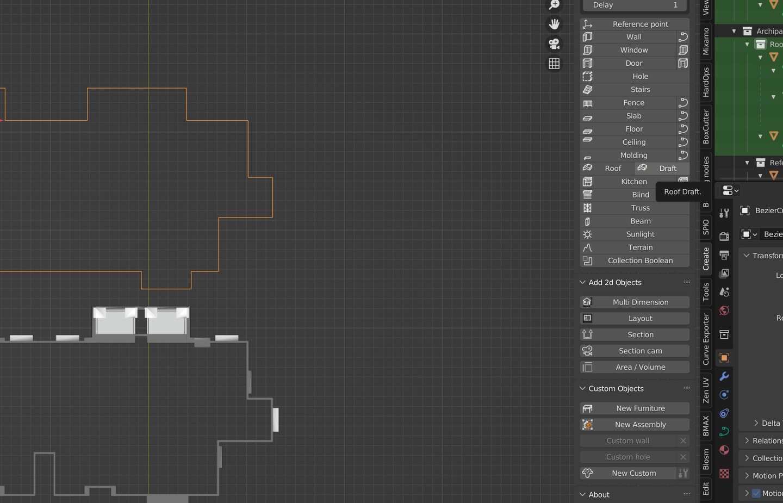Click the tools icon beside New Custom
The image size is (783, 503).
click(x=683, y=473)
